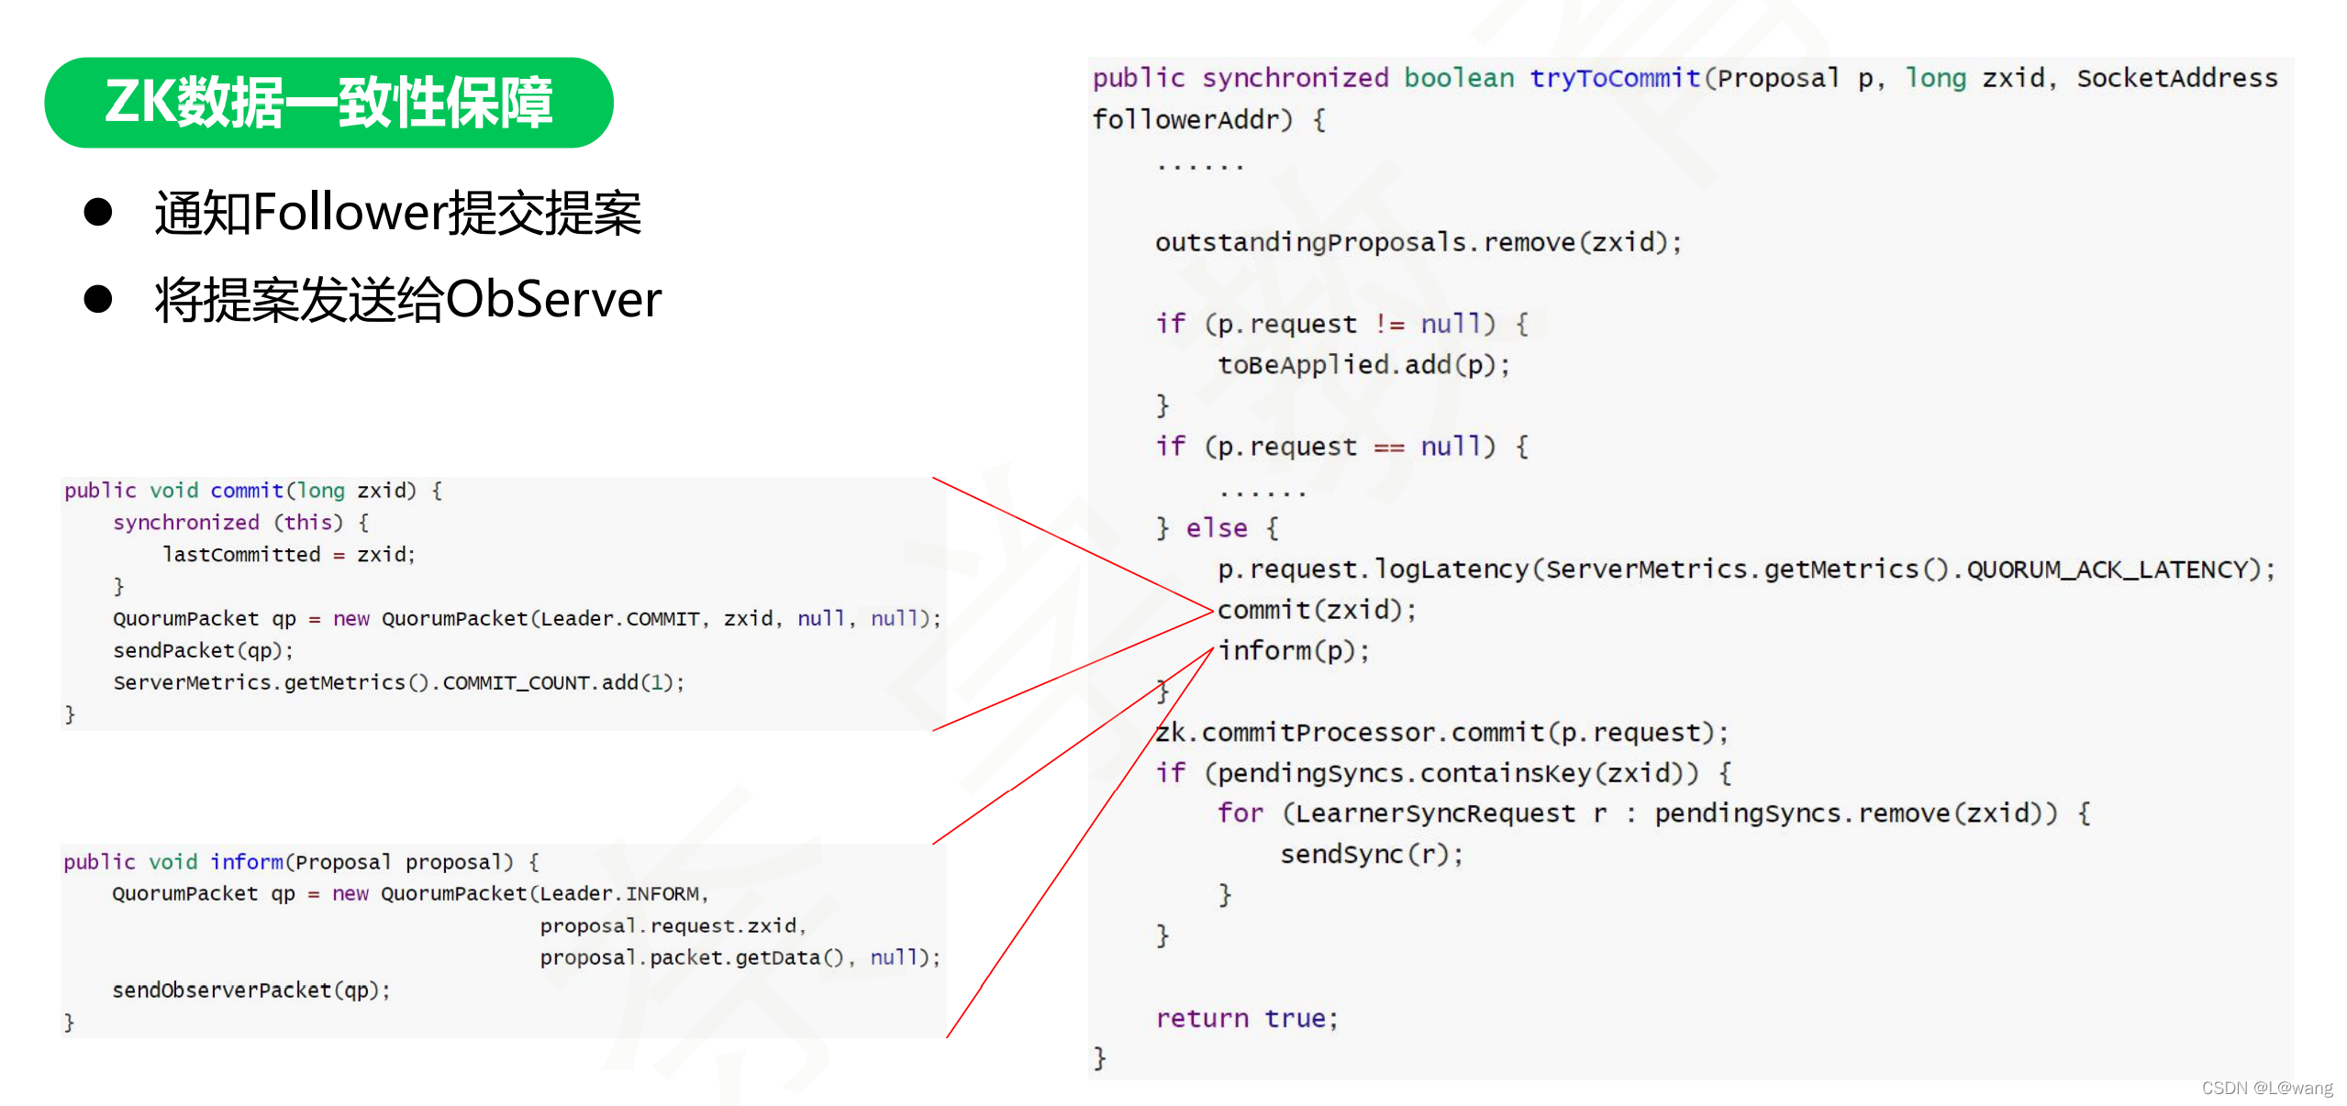Click 'zk.commitProcessor.commit(p.request);' line

(1442, 733)
